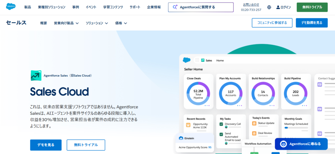Expand the 価格 dropdown menu
Image resolution: width=335 pixels, height=154 pixels.
coord(121,23)
